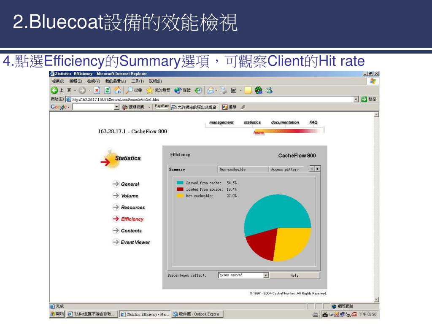Click the IE Forward arrow button
Image resolution: width=432 pixels, height=324 pixels.
pos(82,90)
